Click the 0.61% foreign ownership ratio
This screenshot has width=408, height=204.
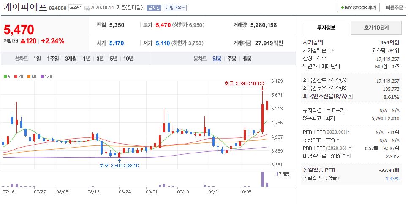coord(391,97)
